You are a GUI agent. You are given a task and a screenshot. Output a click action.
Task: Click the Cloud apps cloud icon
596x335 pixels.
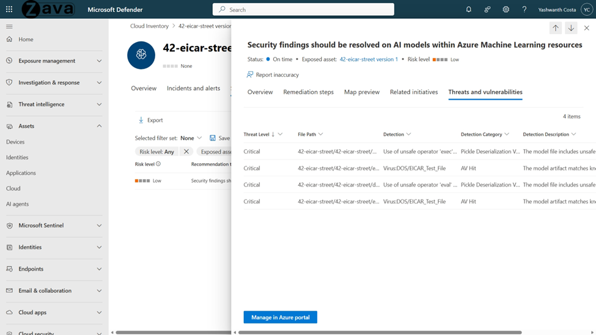(10, 312)
